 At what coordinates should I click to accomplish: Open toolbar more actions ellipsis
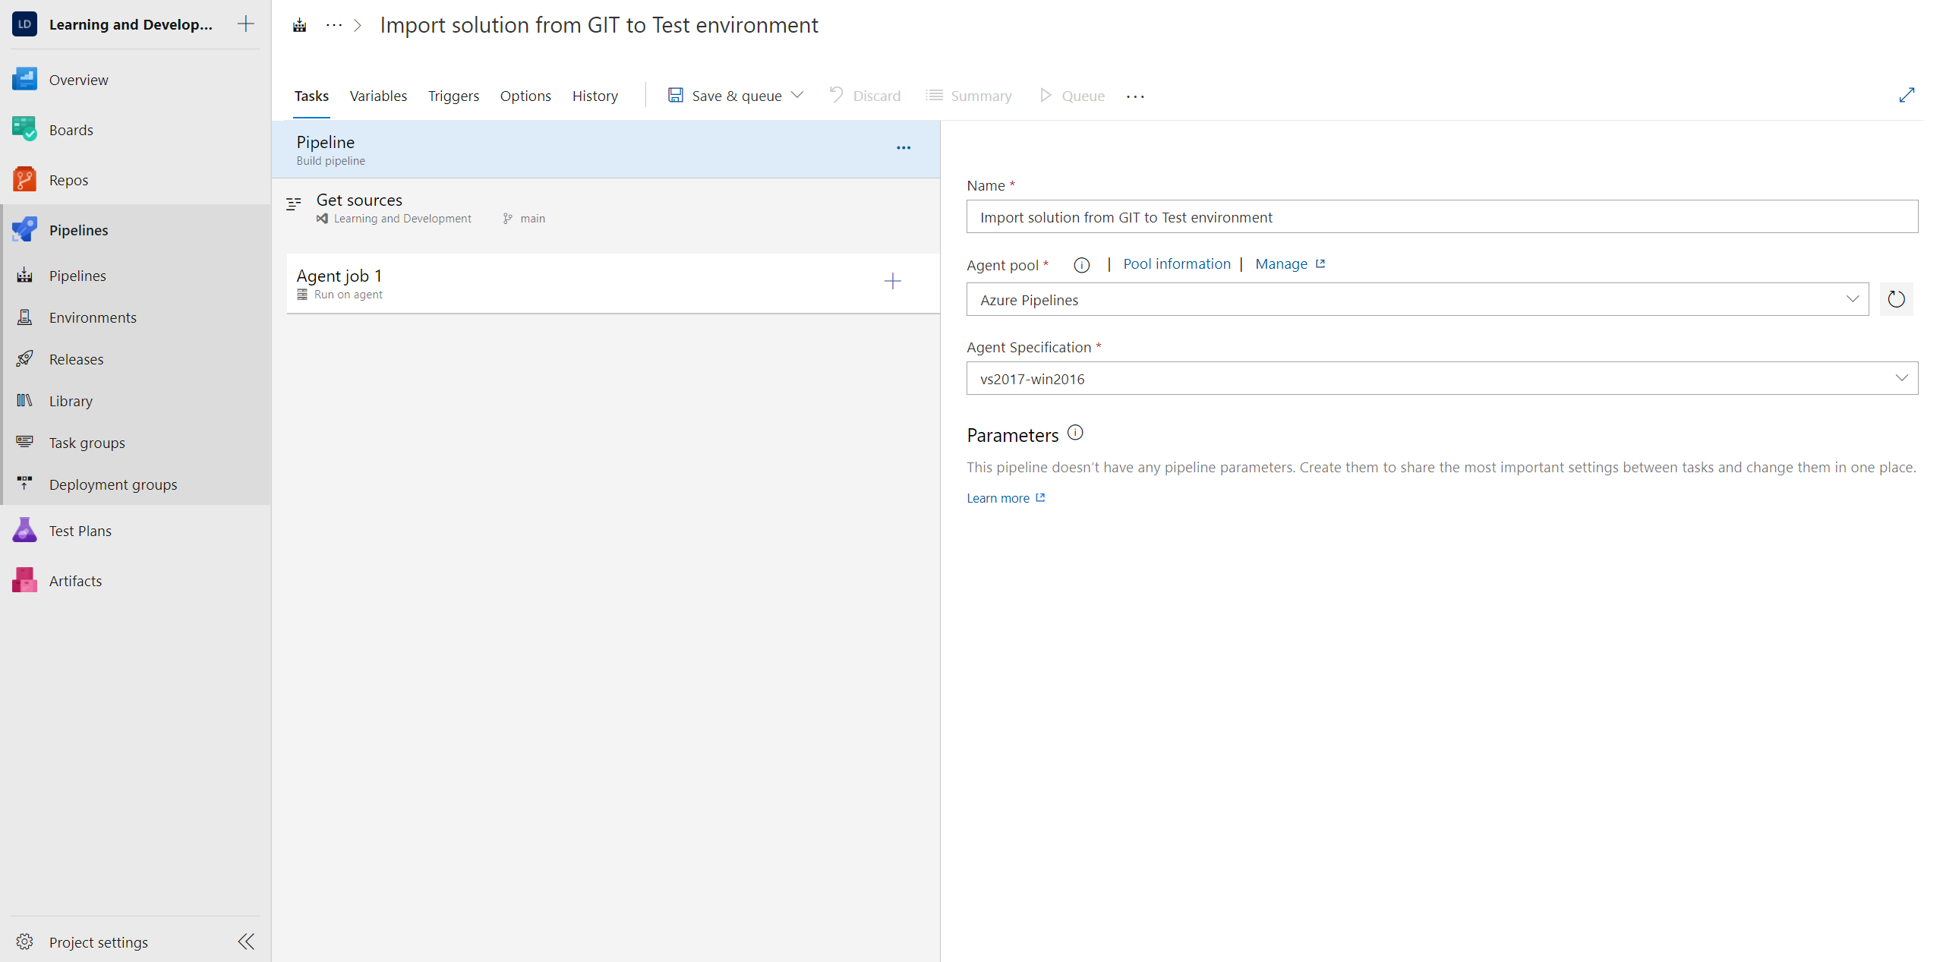pos(1134,96)
